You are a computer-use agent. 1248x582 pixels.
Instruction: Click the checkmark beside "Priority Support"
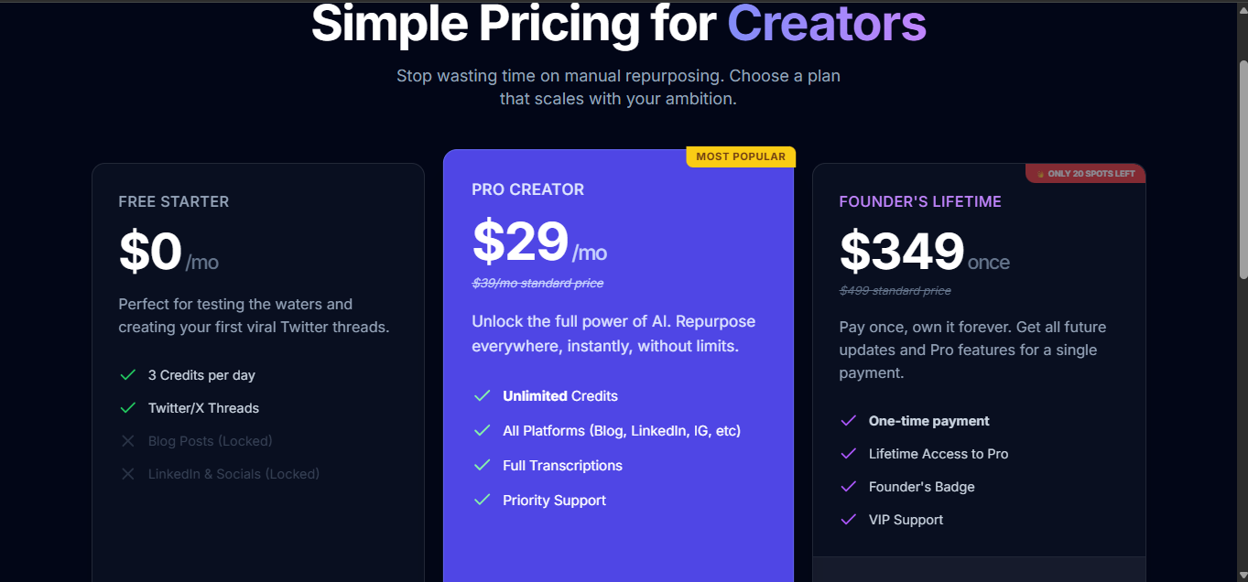482,501
